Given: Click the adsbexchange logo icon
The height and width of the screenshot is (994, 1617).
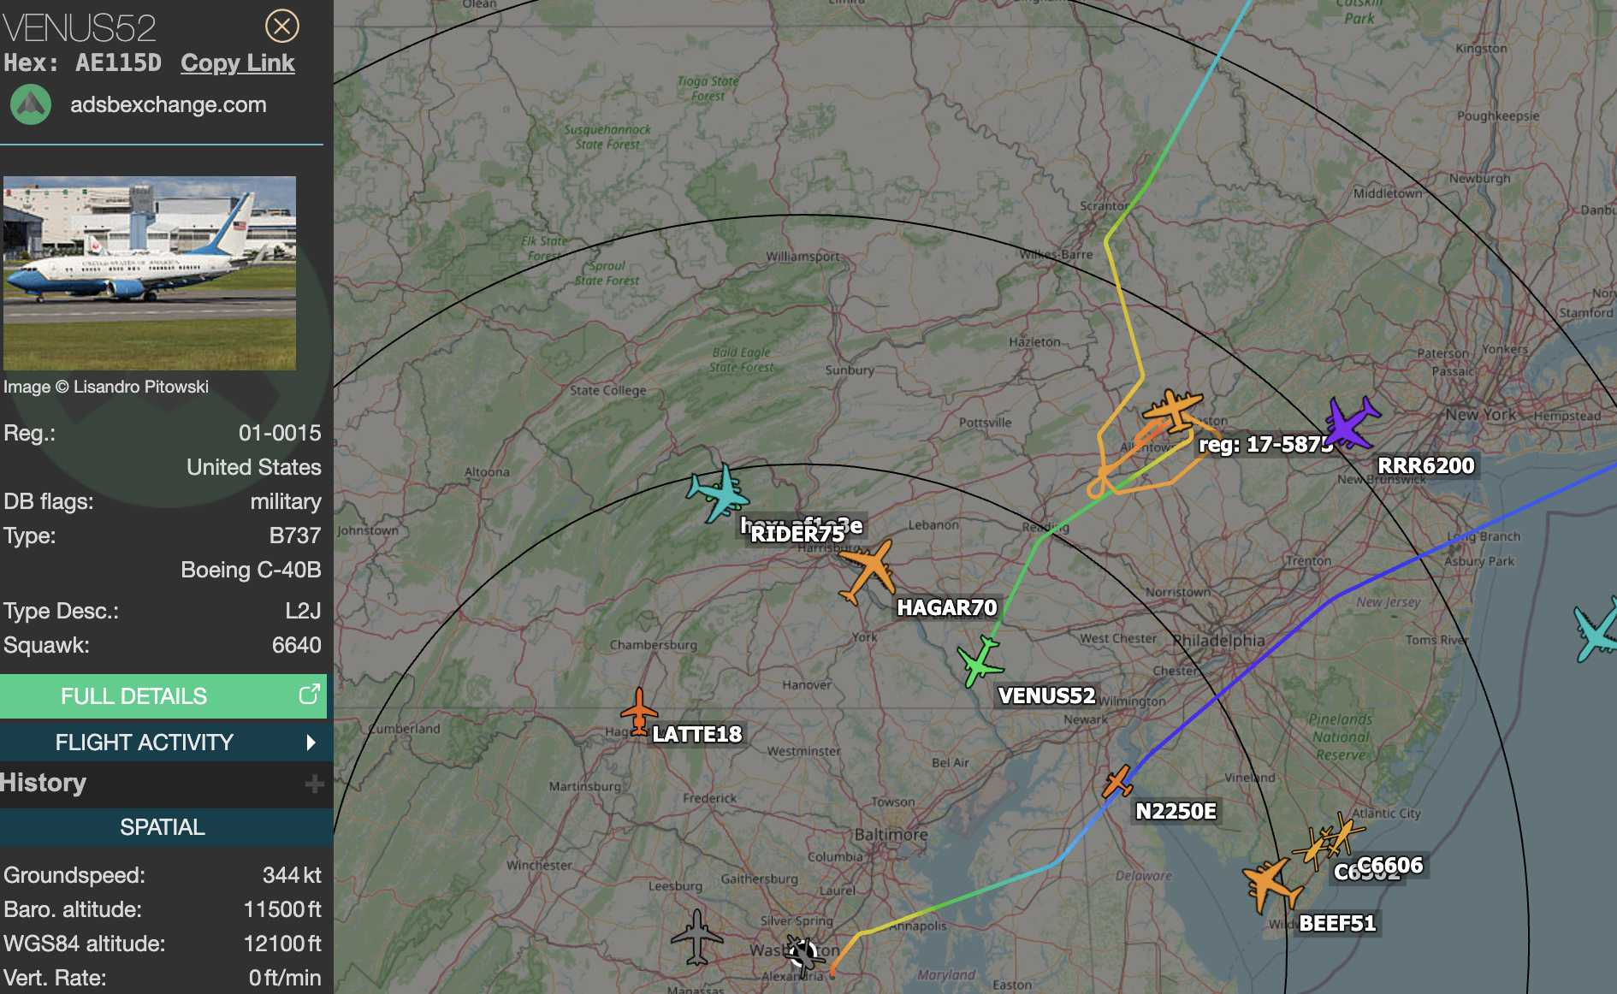Looking at the screenshot, I should point(31,104).
